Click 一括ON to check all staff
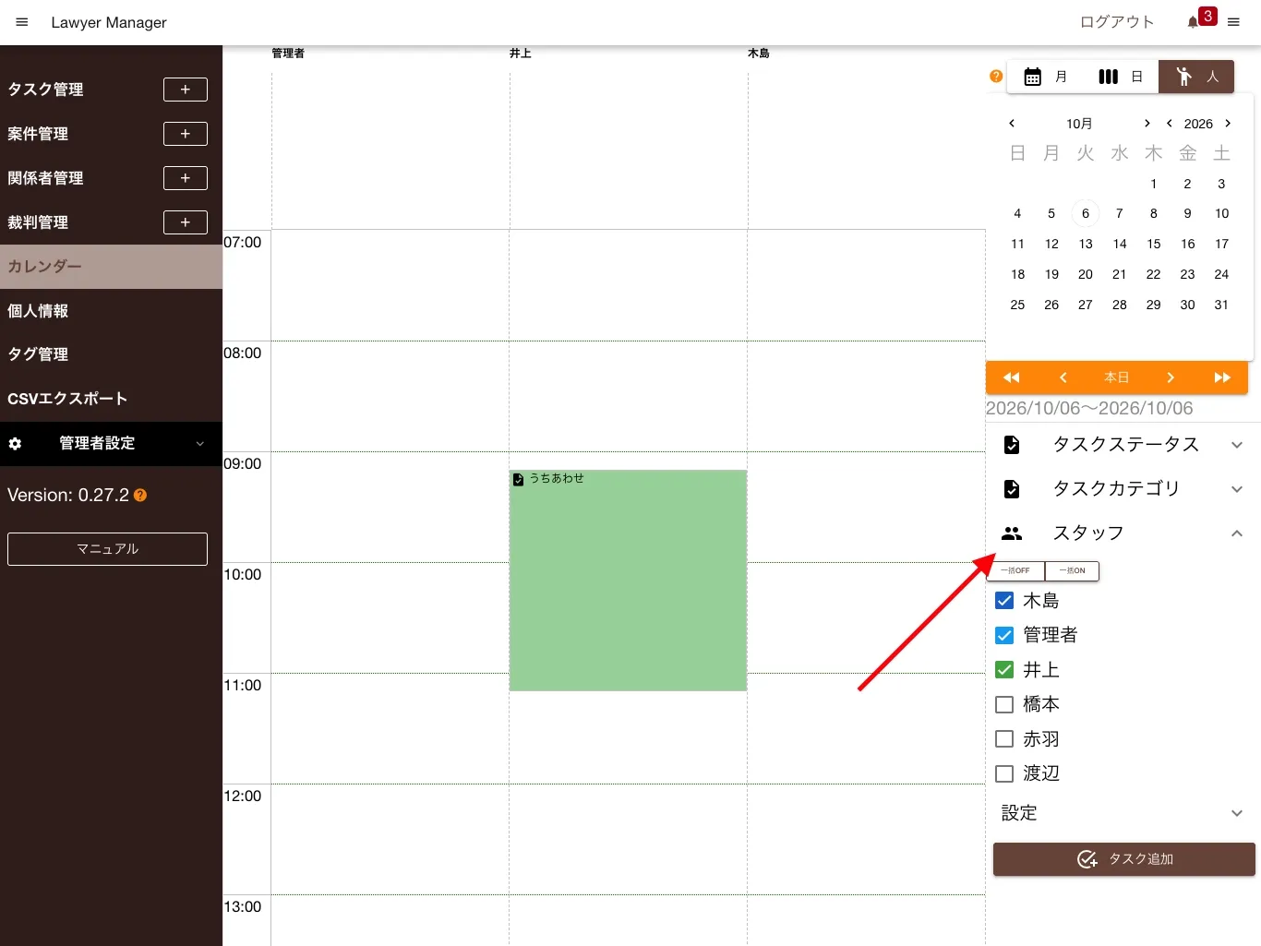This screenshot has height=946, width=1261. (1072, 571)
